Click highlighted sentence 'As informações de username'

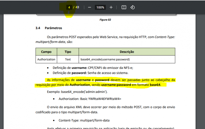coord(105,82)
